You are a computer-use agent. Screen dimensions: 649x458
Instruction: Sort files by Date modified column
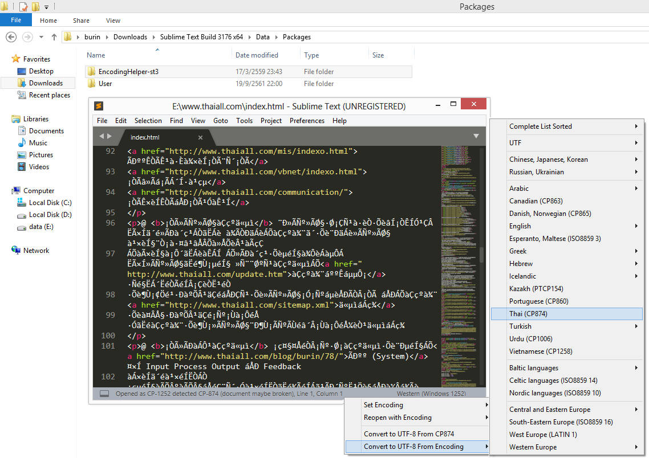pos(257,55)
